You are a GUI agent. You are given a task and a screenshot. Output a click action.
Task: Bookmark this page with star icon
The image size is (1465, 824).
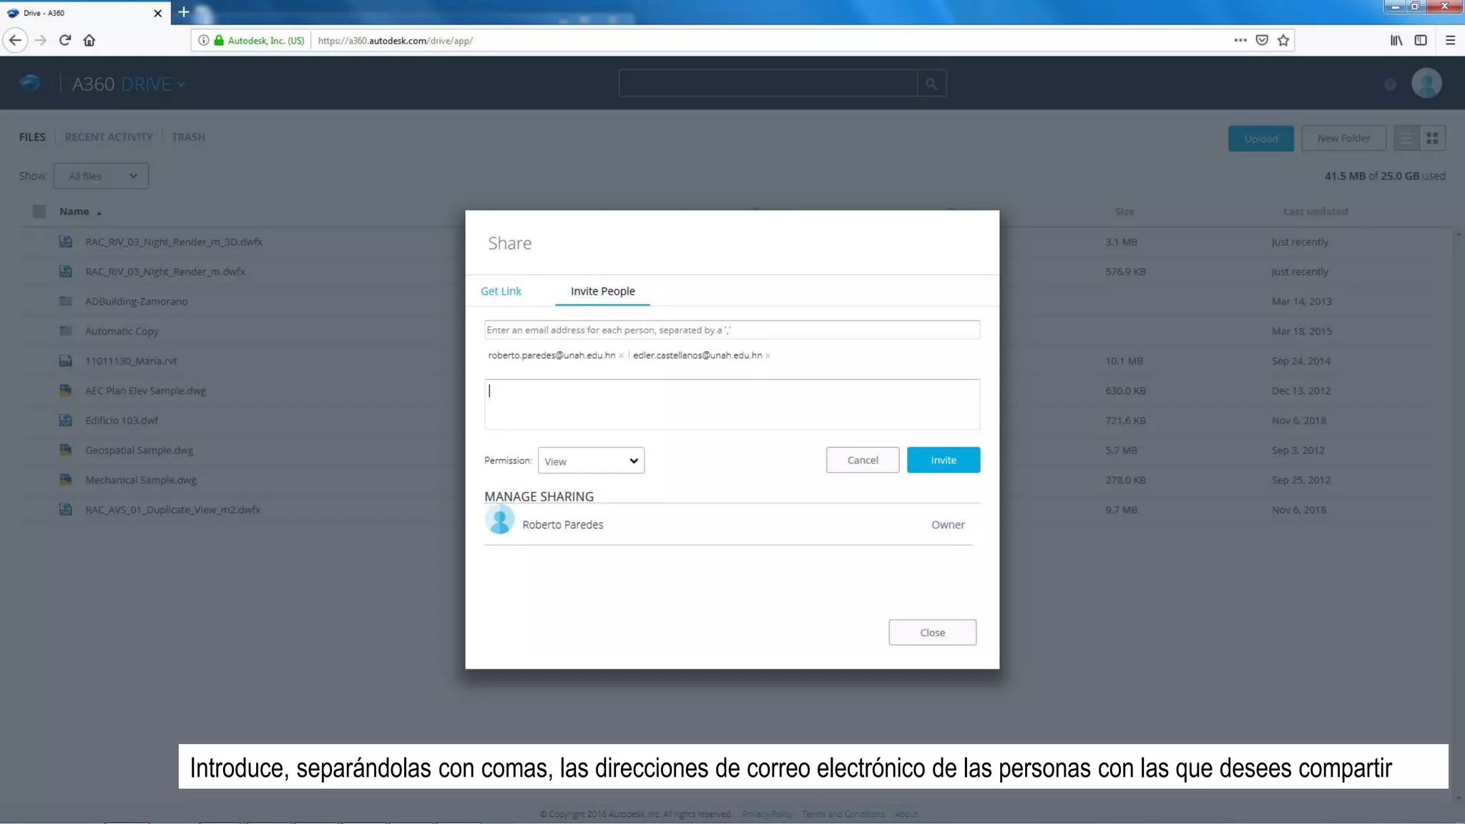point(1283,40)
